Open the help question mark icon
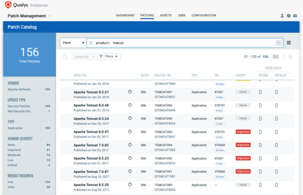The height and width of the screenshot is (195, 303). pyautogui.click(x=288, y=16)
